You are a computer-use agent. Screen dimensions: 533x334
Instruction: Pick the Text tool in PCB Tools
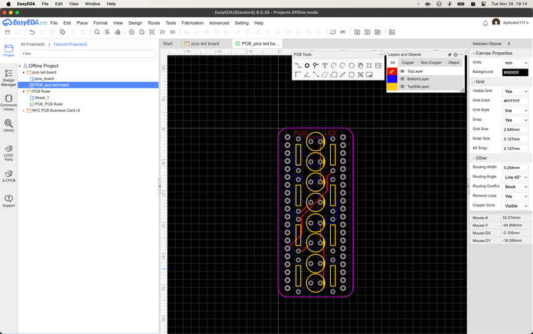click(x=324, y=66)
